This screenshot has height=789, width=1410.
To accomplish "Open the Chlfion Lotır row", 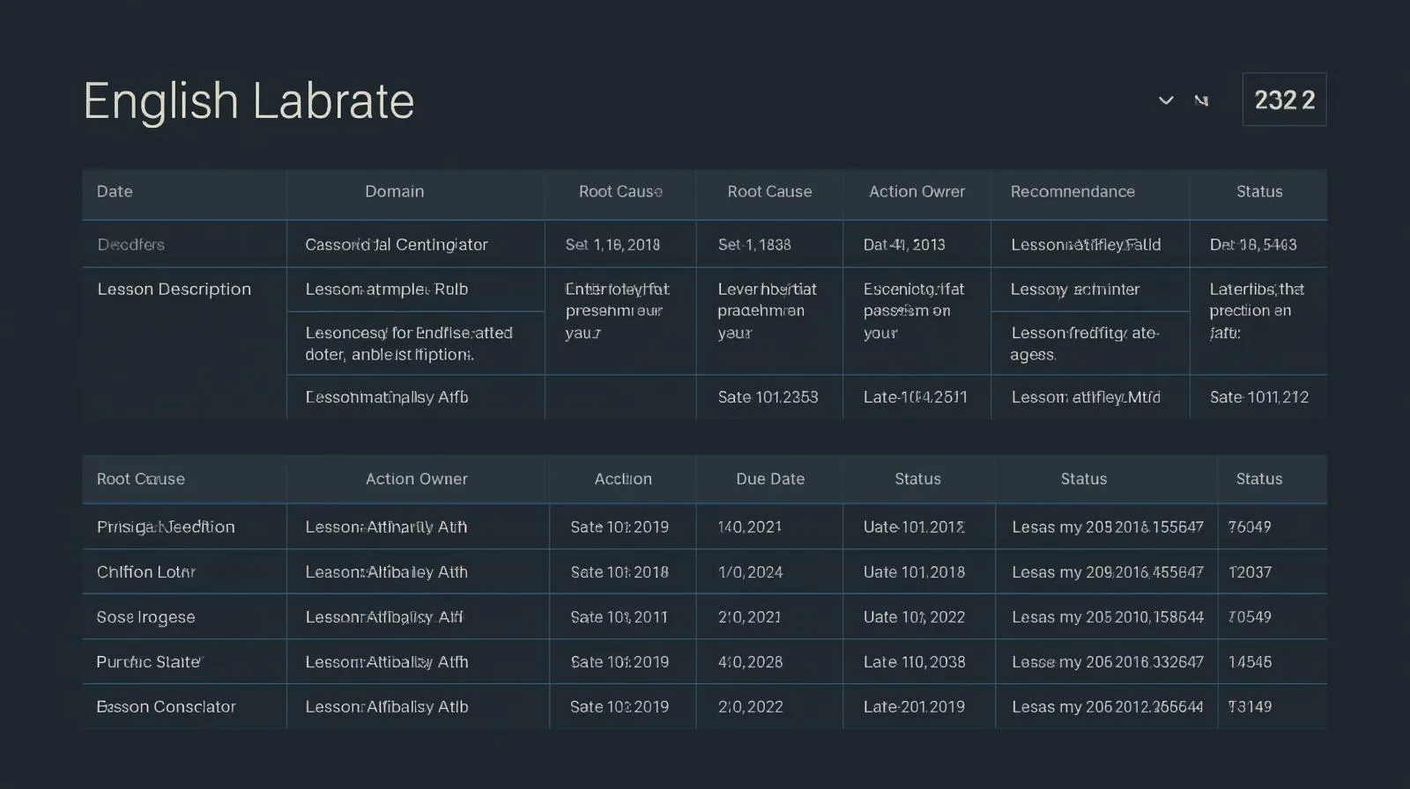I will (x=145, y=572).
